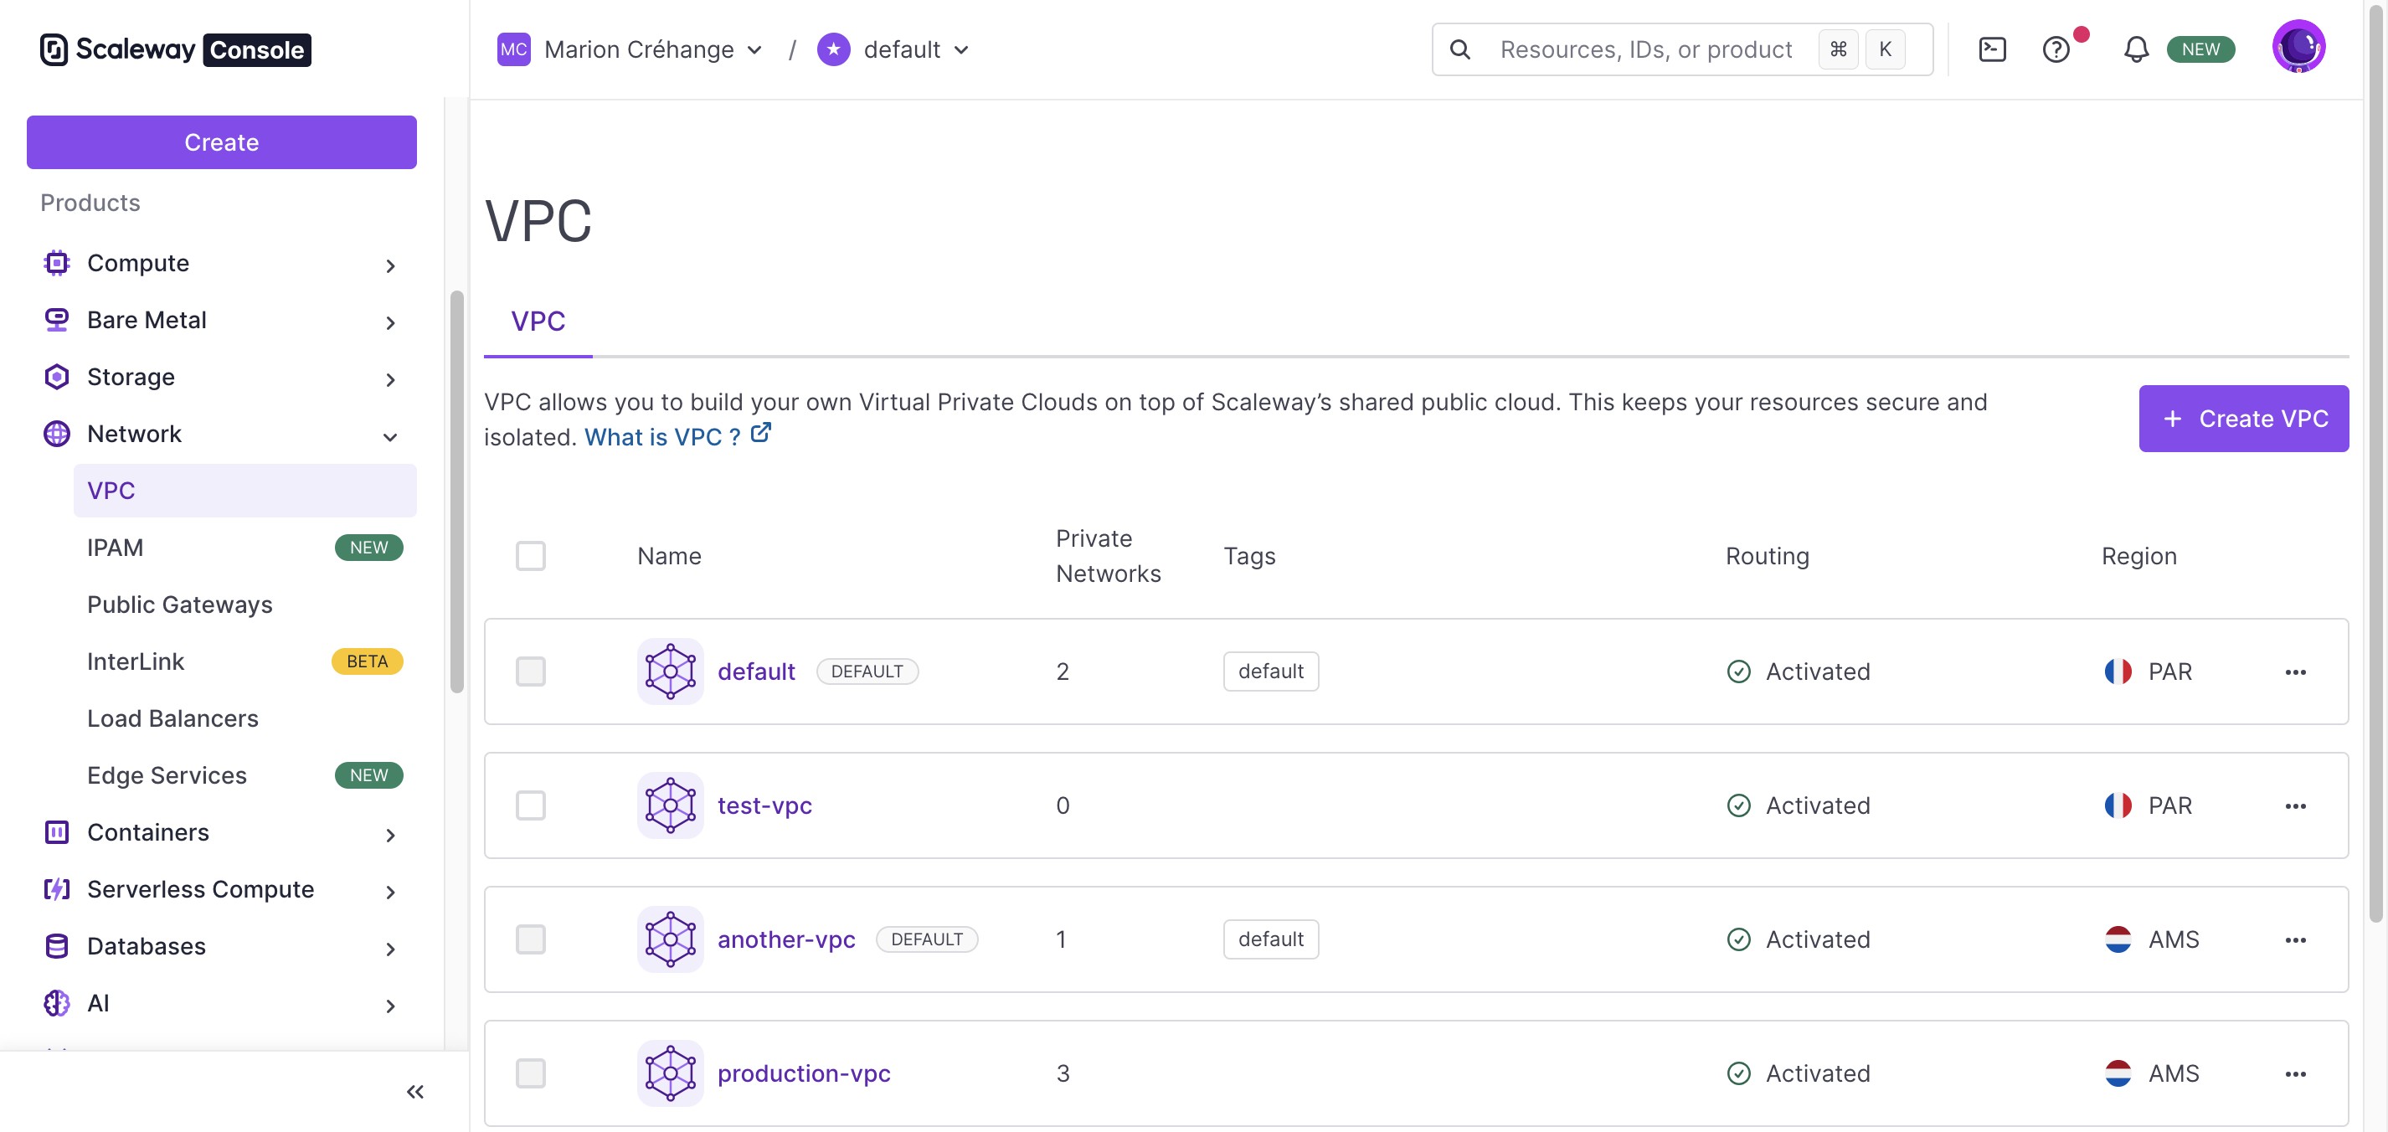Open the user avatar menu

[x=2298, y=46]
